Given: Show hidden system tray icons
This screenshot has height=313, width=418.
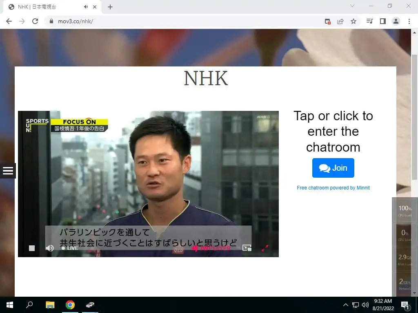Looking at the screenshot, I should tap(345, 305).
